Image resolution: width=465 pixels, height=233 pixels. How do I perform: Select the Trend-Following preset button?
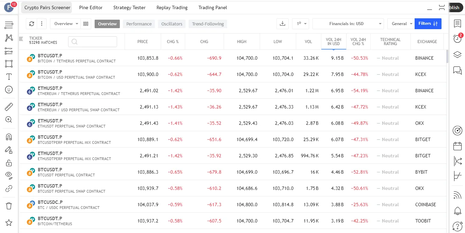[x=208, y=24]
